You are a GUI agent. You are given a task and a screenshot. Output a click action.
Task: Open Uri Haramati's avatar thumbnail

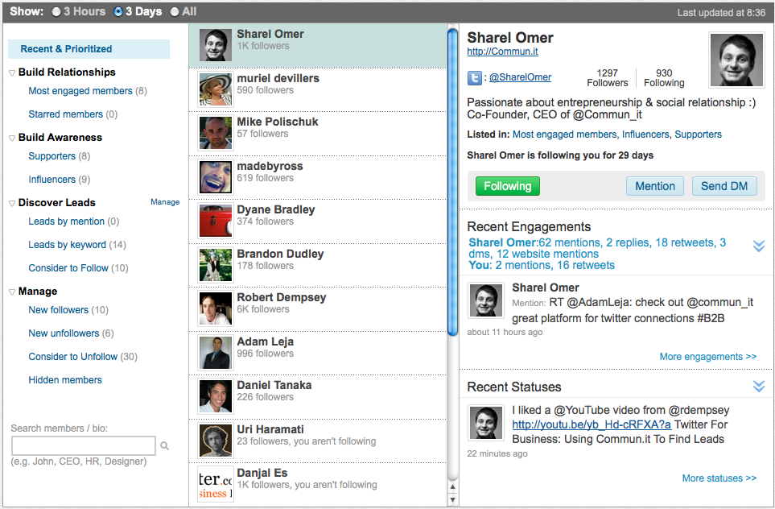point(215,441)
